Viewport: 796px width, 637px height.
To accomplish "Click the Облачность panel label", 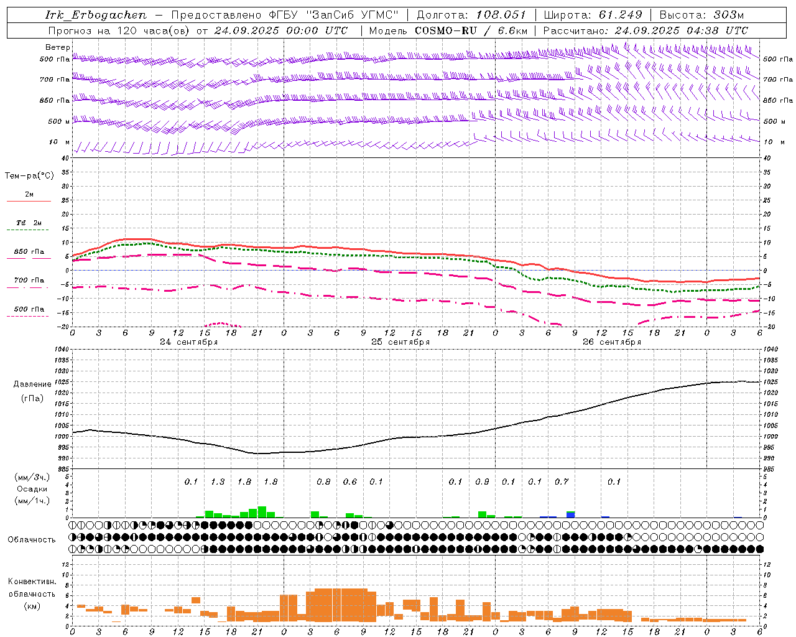I will [x=32, y=540].
